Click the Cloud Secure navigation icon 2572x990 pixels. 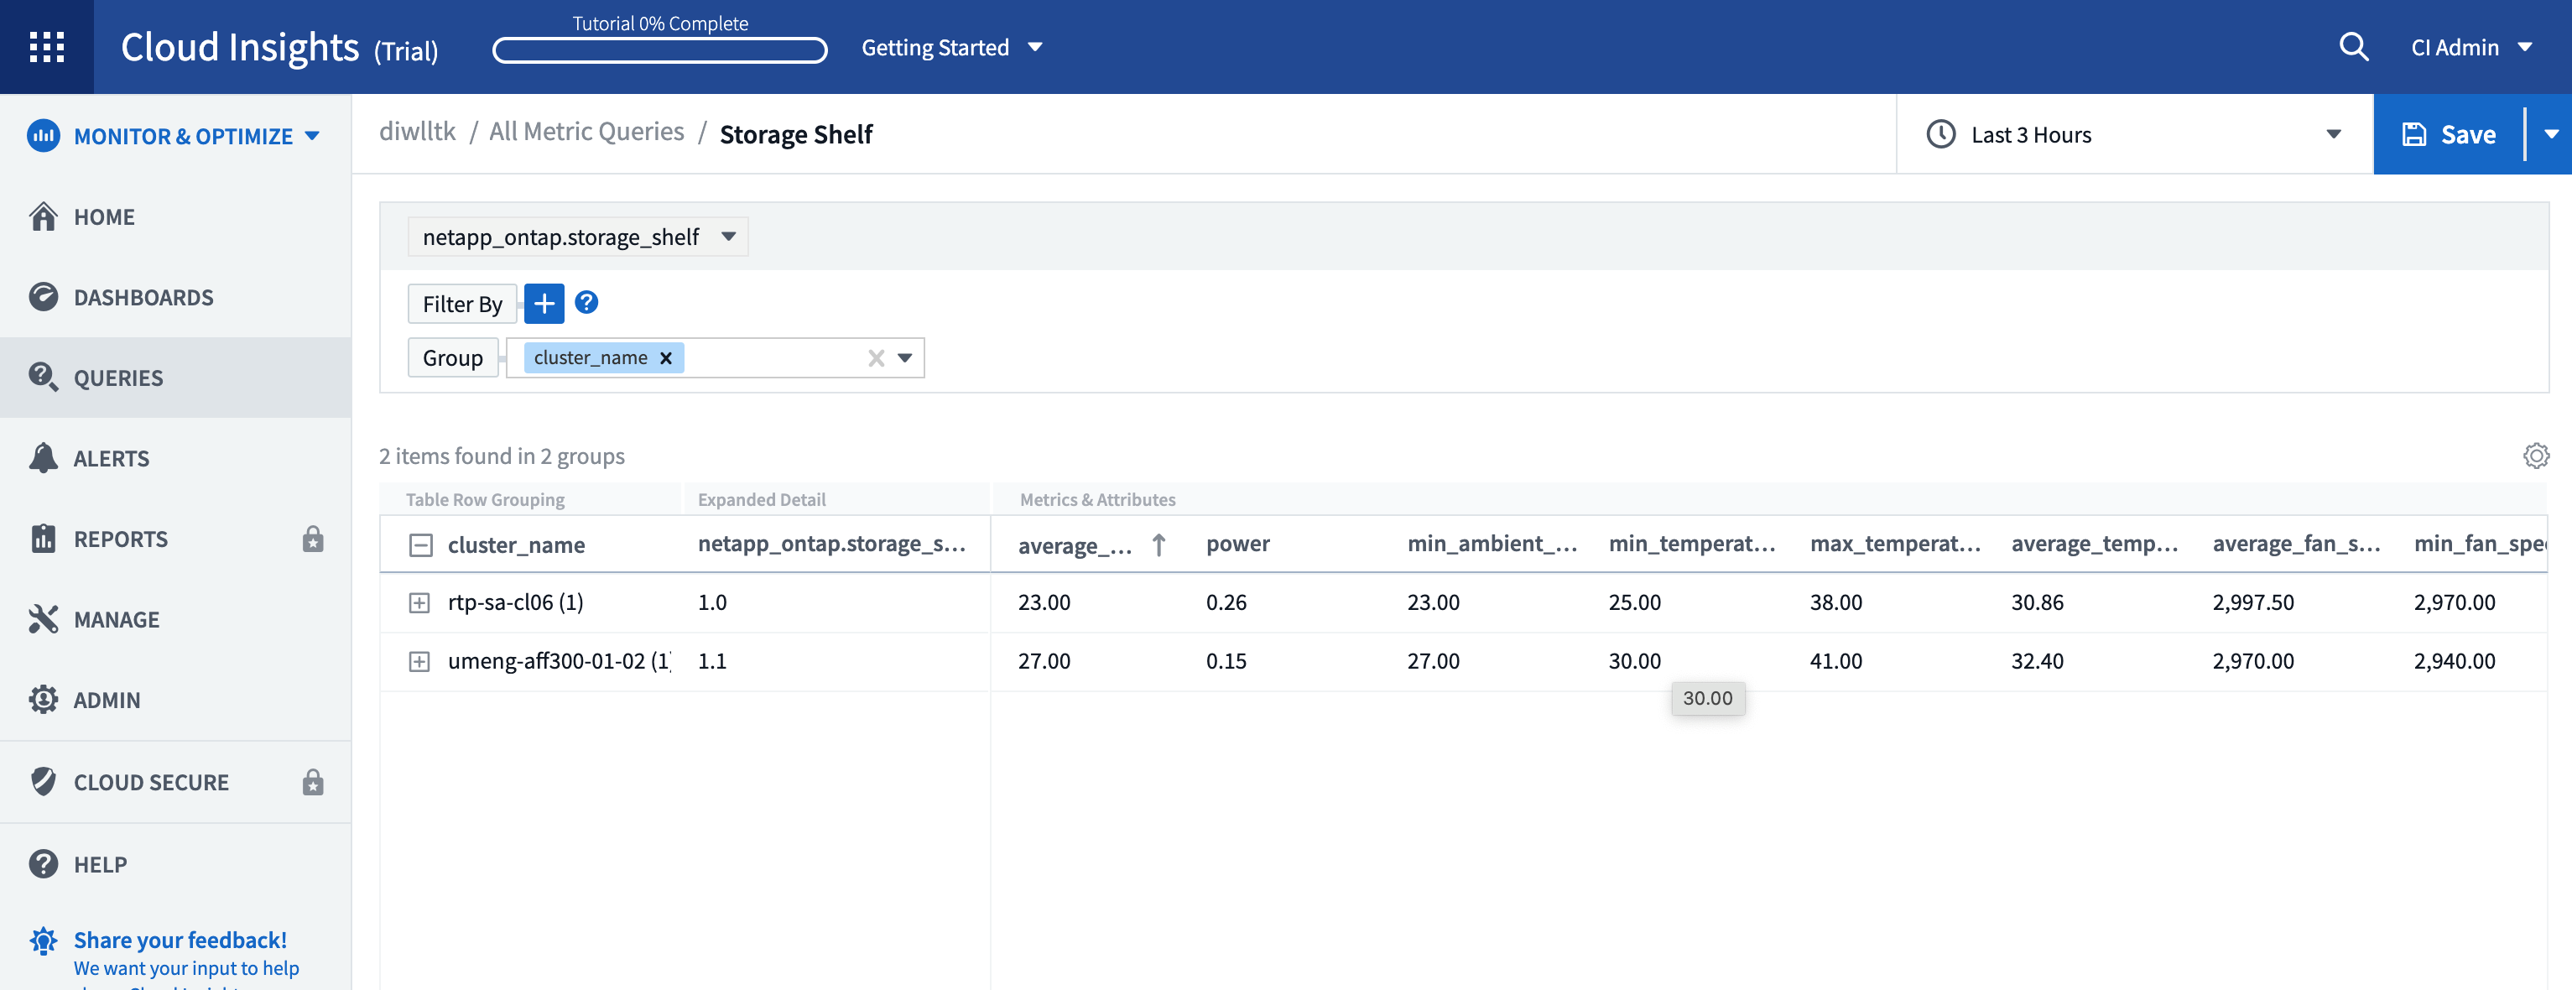[44, 780]
